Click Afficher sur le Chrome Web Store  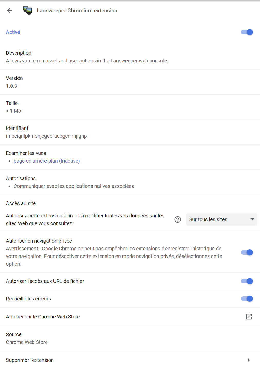[x=43, y=317]
